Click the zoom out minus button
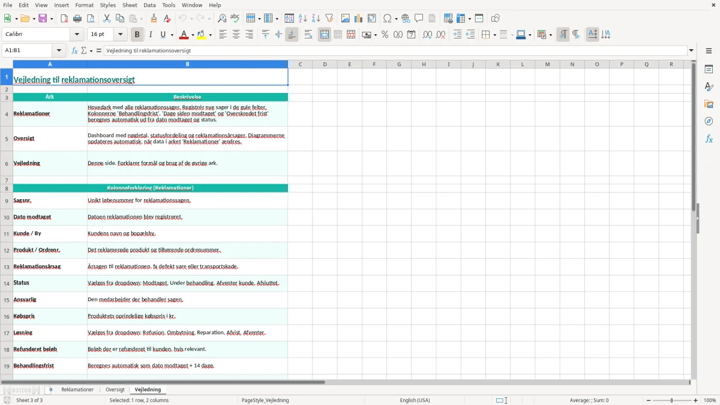This screenshot has height=405, width=720. pos(649,400)
